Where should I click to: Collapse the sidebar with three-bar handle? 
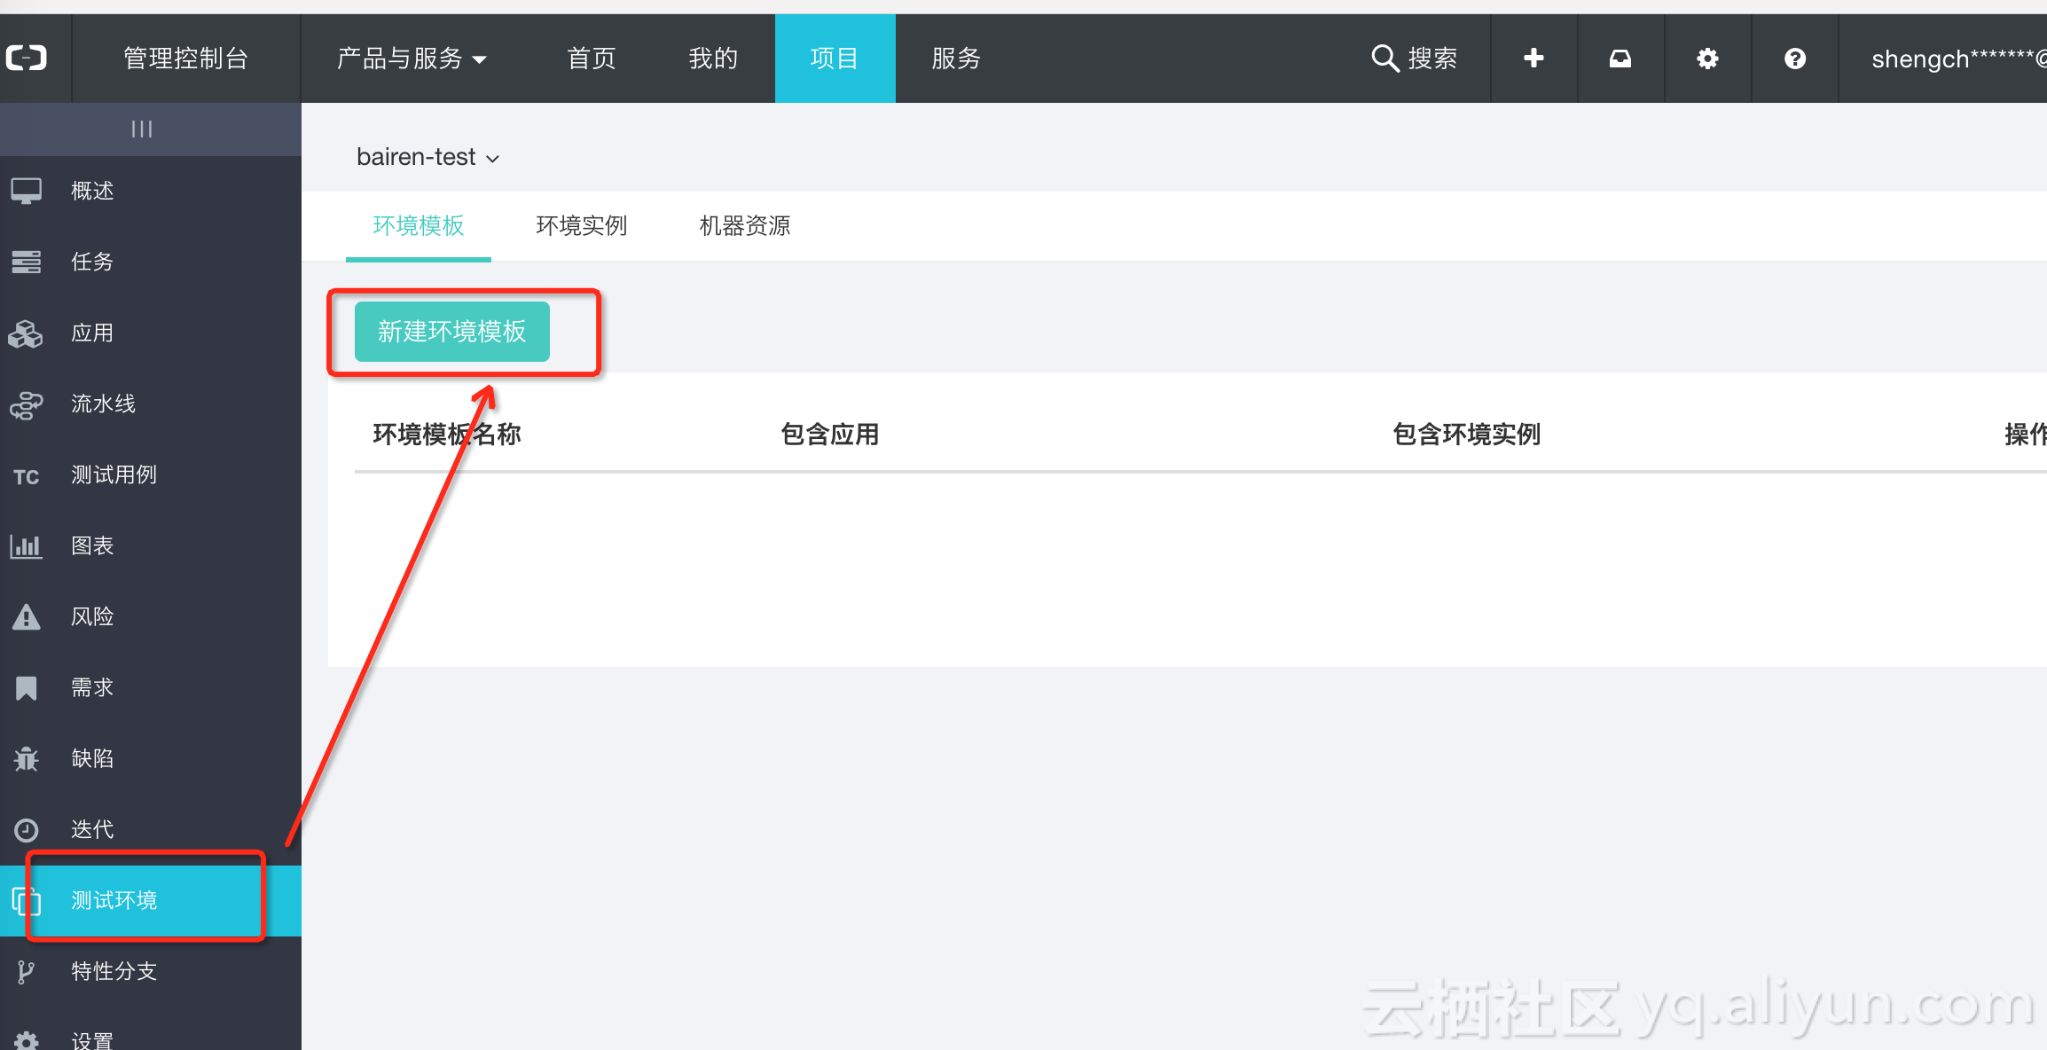[142, 129]
